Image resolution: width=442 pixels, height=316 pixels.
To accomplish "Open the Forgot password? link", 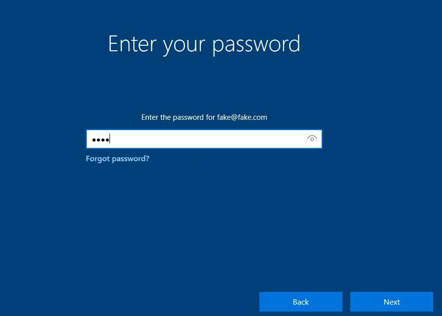I will coord(117,159).
